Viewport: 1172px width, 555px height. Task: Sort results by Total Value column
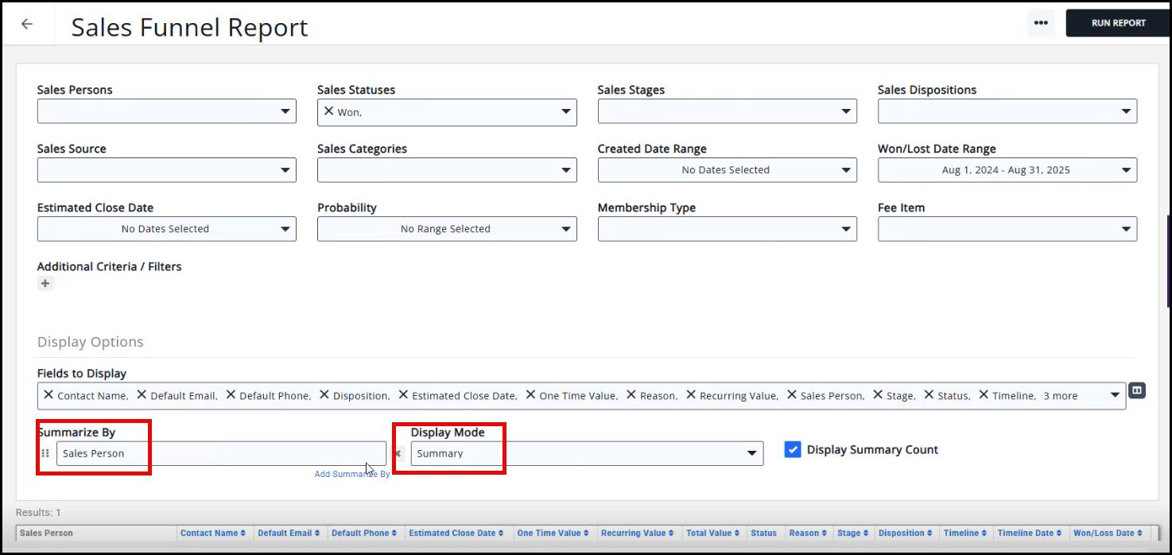point(712,533)
